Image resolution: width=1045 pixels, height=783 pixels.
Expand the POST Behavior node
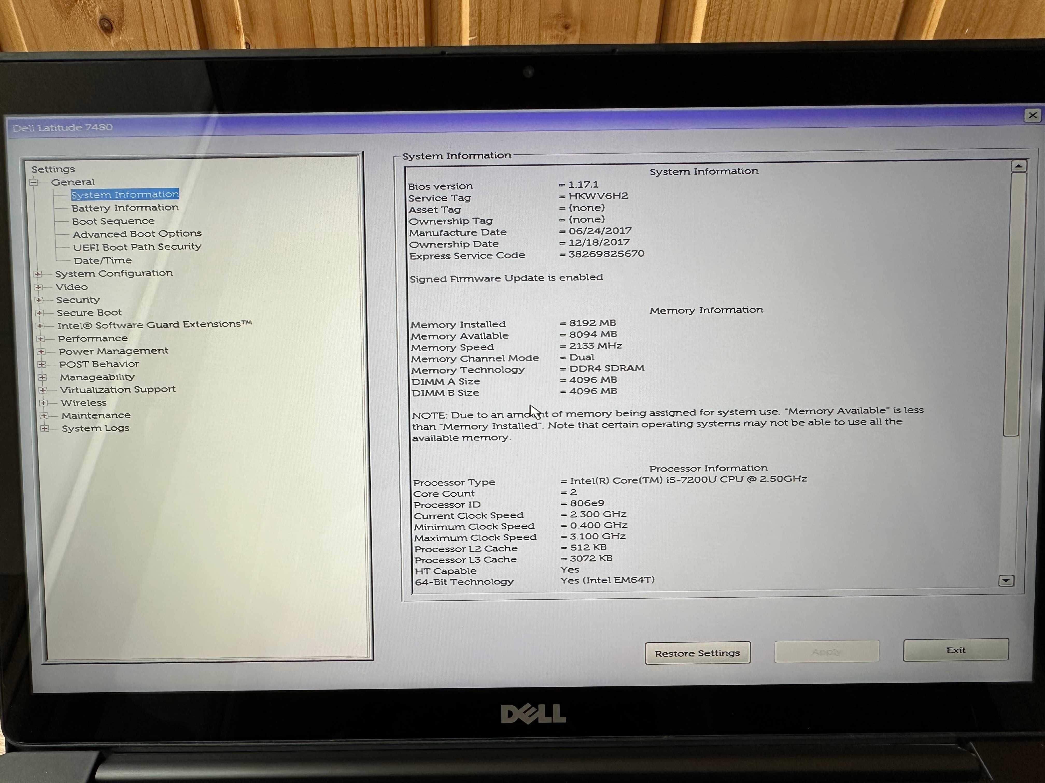coord(42,364)
